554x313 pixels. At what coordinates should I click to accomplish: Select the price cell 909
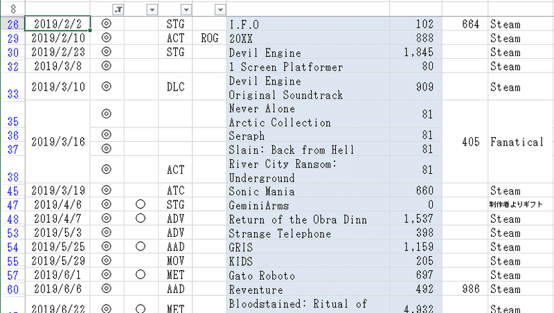coord(416,87)
